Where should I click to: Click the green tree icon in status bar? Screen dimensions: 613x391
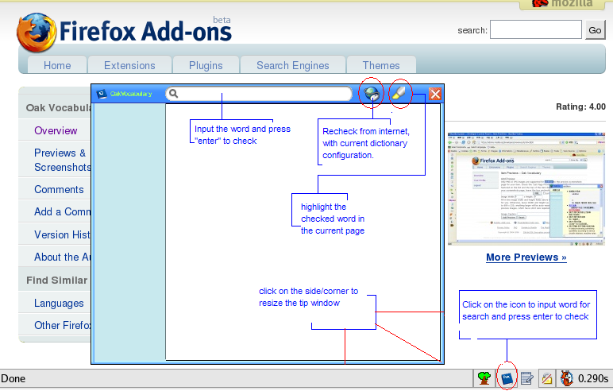click(484, 378)
